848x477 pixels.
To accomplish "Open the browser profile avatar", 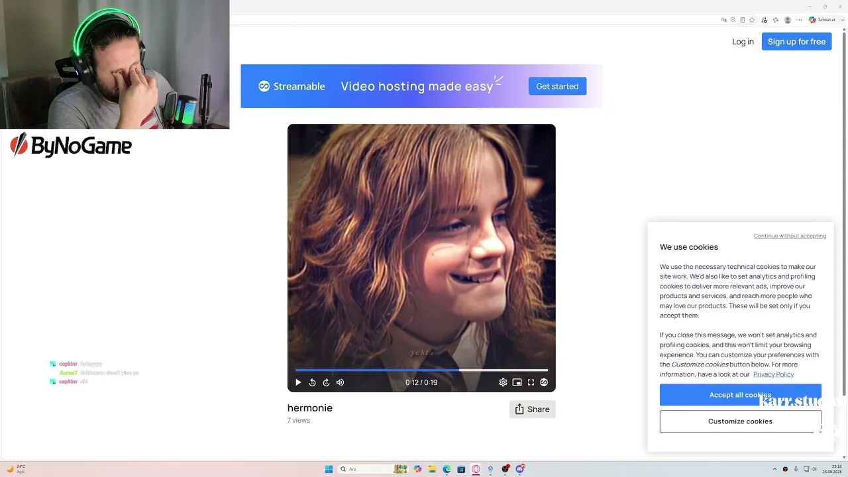I will coord(788,20).
